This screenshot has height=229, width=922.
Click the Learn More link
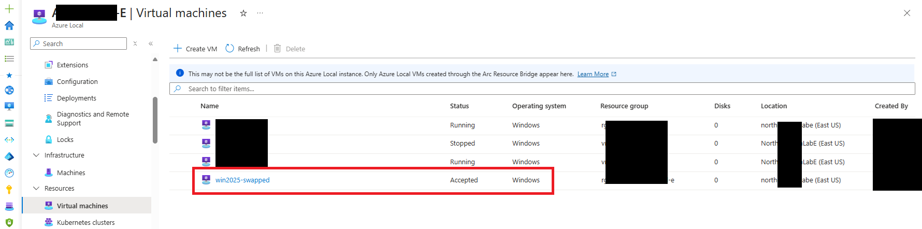pyautogui.click(x=593, y=74)
